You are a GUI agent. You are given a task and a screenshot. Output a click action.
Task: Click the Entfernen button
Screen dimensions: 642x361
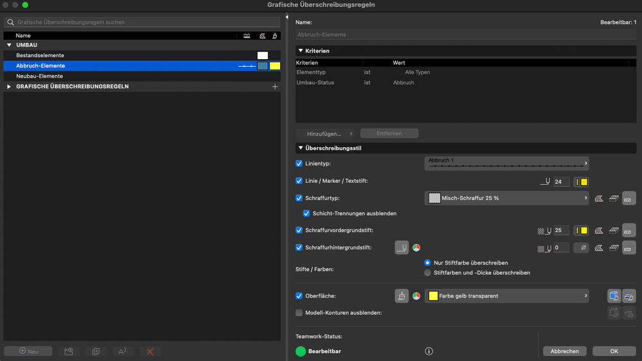pos(389,134)
